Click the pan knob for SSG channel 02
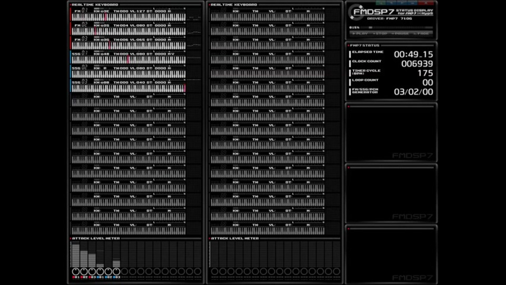This screenshot has width=506, height=285. coord(108,271)
